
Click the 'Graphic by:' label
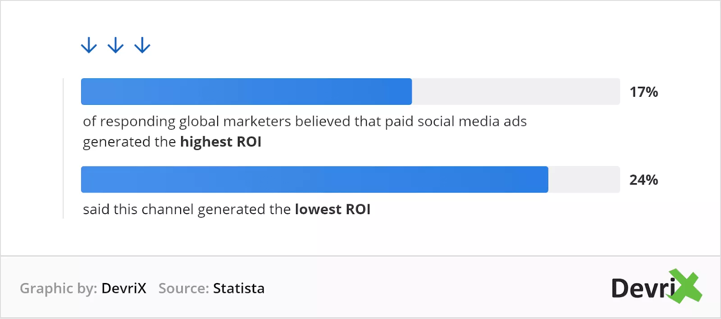pos(59,289)
